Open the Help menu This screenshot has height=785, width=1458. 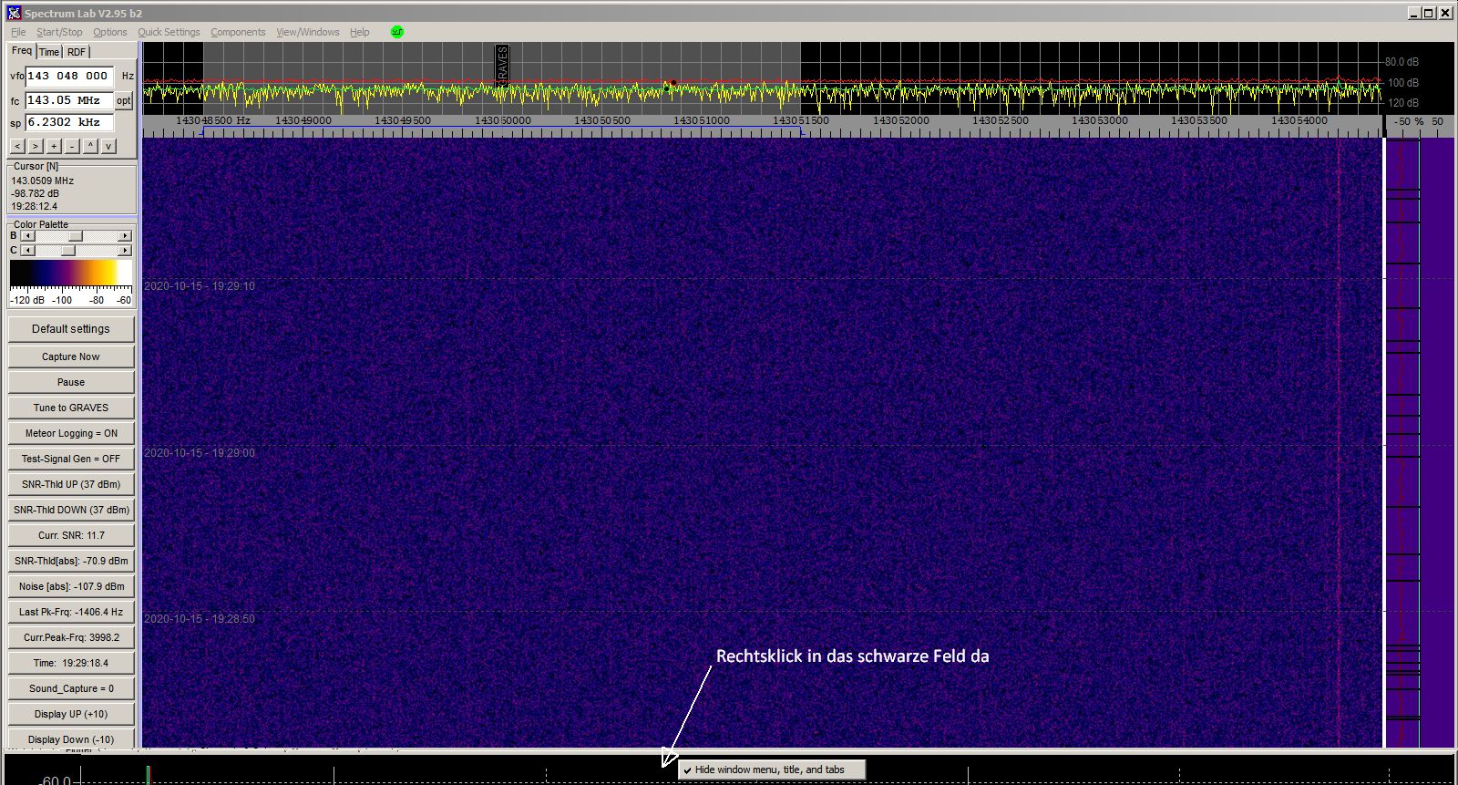(360, 32)
